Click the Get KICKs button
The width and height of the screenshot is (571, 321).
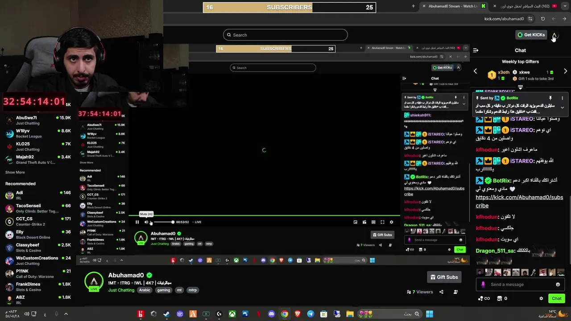531,35
